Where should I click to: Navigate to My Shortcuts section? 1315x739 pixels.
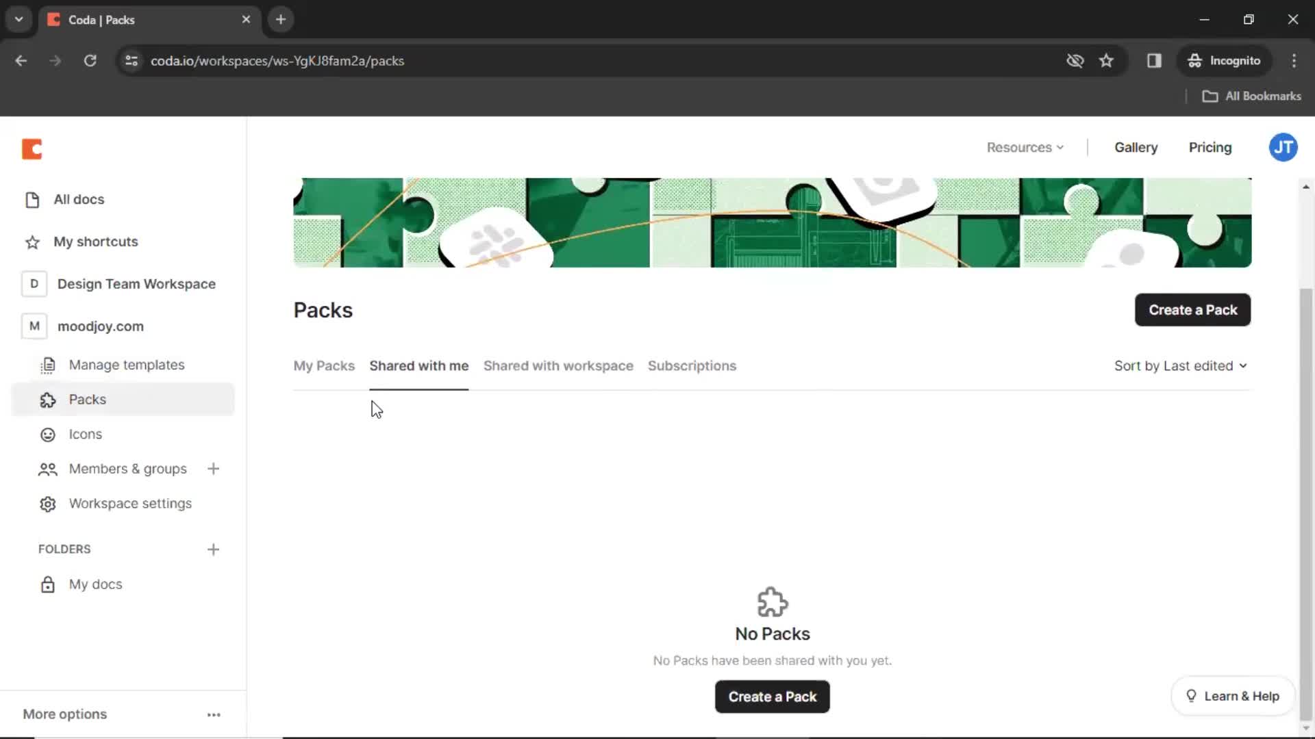tap(96, 241)
